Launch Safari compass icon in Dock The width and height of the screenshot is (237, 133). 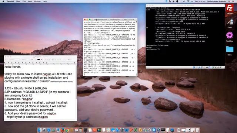(x=49, y=130)
